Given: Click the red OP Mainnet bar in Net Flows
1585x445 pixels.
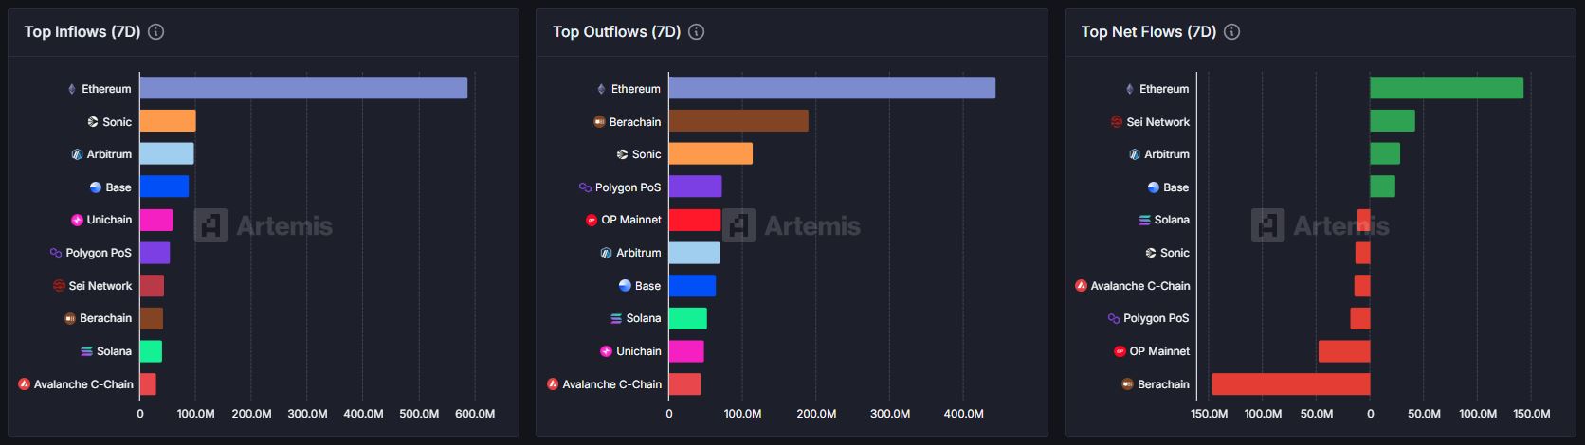Looking at the screenshot, I should point(1344,351).
